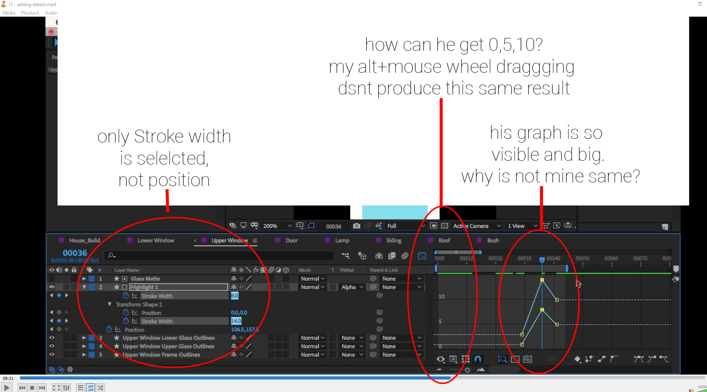
Task: Hide the Glass Matte layer
Action: (52, 278)
